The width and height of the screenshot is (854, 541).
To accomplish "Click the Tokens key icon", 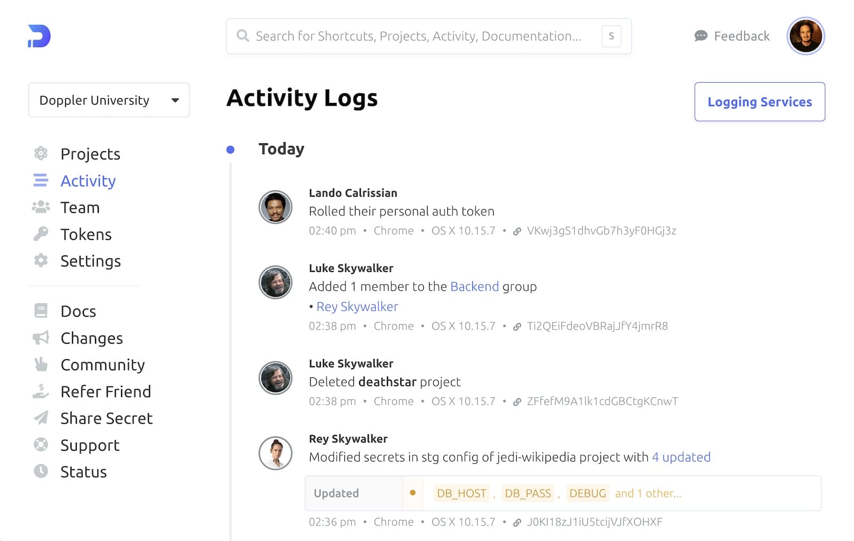I will click(41, 233).
